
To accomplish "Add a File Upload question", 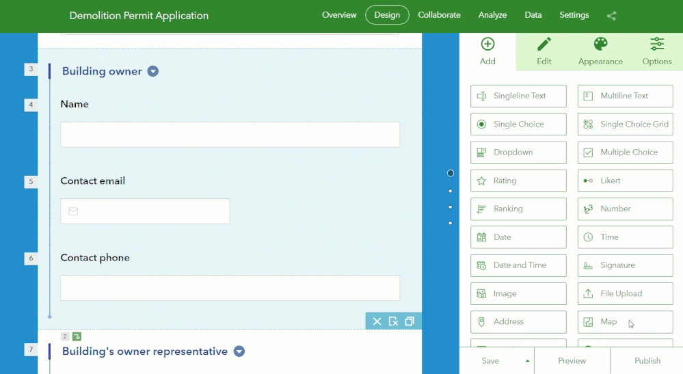I will [x=625, y=294].
